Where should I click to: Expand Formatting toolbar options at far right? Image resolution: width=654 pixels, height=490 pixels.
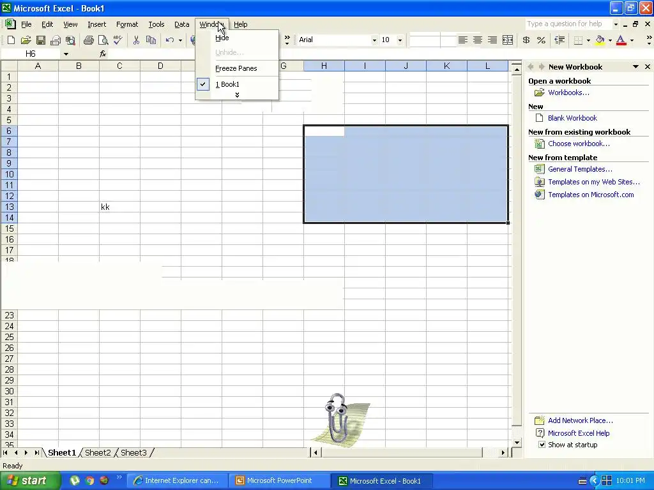pyautogui.click(x=649, y=40)
